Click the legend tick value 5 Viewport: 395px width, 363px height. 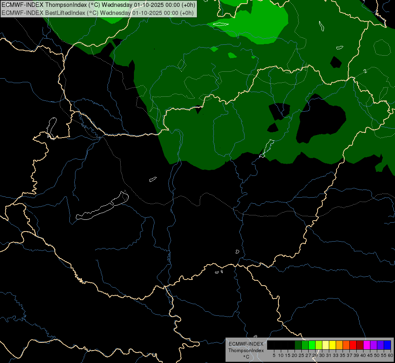point(274,355)
